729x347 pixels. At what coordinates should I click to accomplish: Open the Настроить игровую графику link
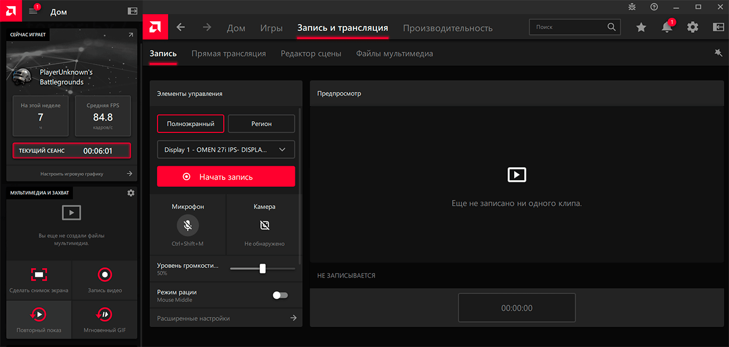(x=72, y=174)
